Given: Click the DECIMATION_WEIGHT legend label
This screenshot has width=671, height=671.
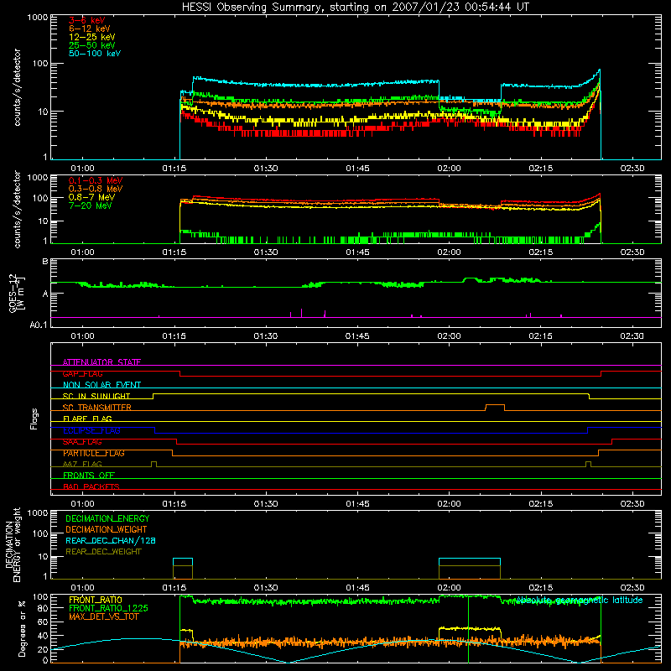Looking at the screenshot, I should pos(107,530).
